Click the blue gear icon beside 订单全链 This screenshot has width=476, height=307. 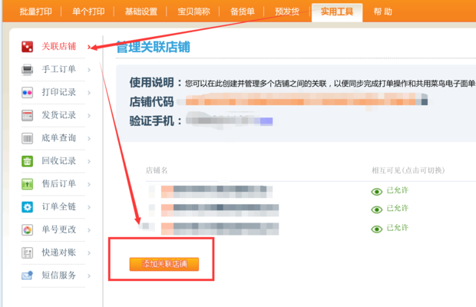28,207
